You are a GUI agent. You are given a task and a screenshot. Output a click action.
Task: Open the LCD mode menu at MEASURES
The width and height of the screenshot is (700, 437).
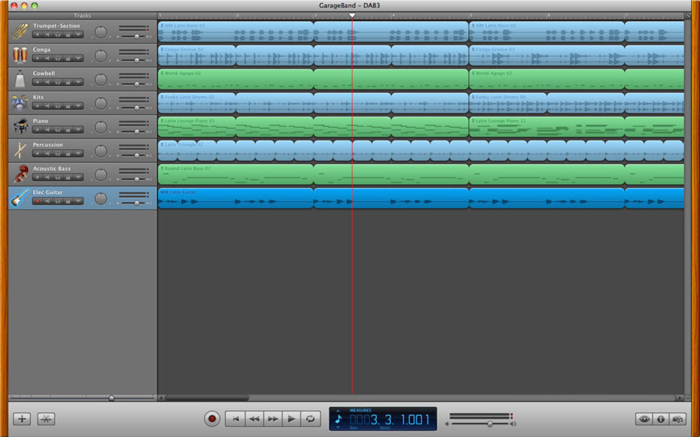360,410
